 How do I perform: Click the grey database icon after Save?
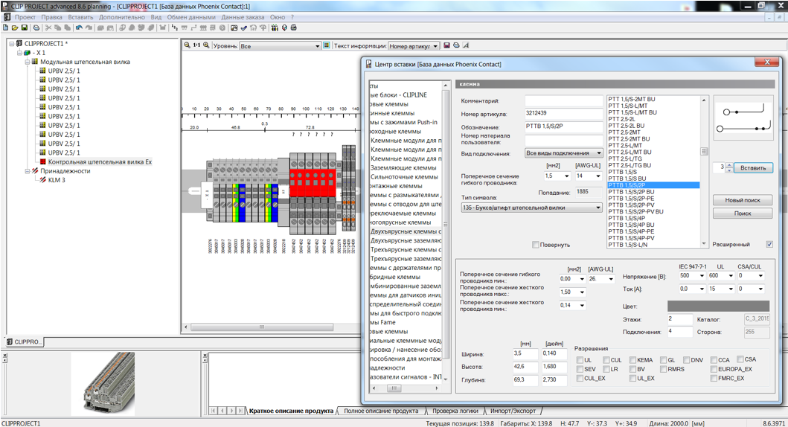click(x=36, y=28)
